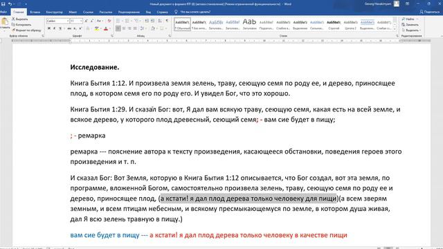The image size is (443, 249).
Task: Sort text A-Z icon
Action: (x=160, y=21)
